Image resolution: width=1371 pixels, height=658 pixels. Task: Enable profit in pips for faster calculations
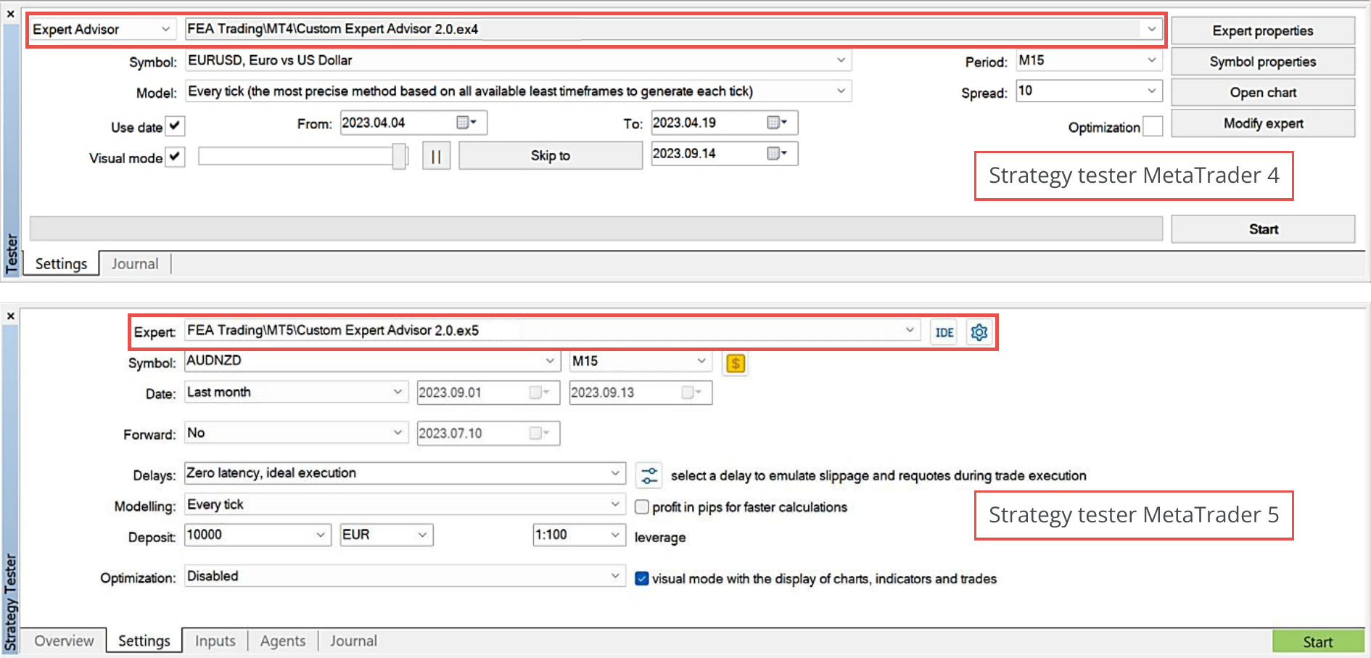642,507
